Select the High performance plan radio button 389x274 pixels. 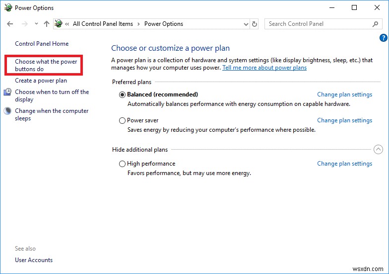(122, 164)
